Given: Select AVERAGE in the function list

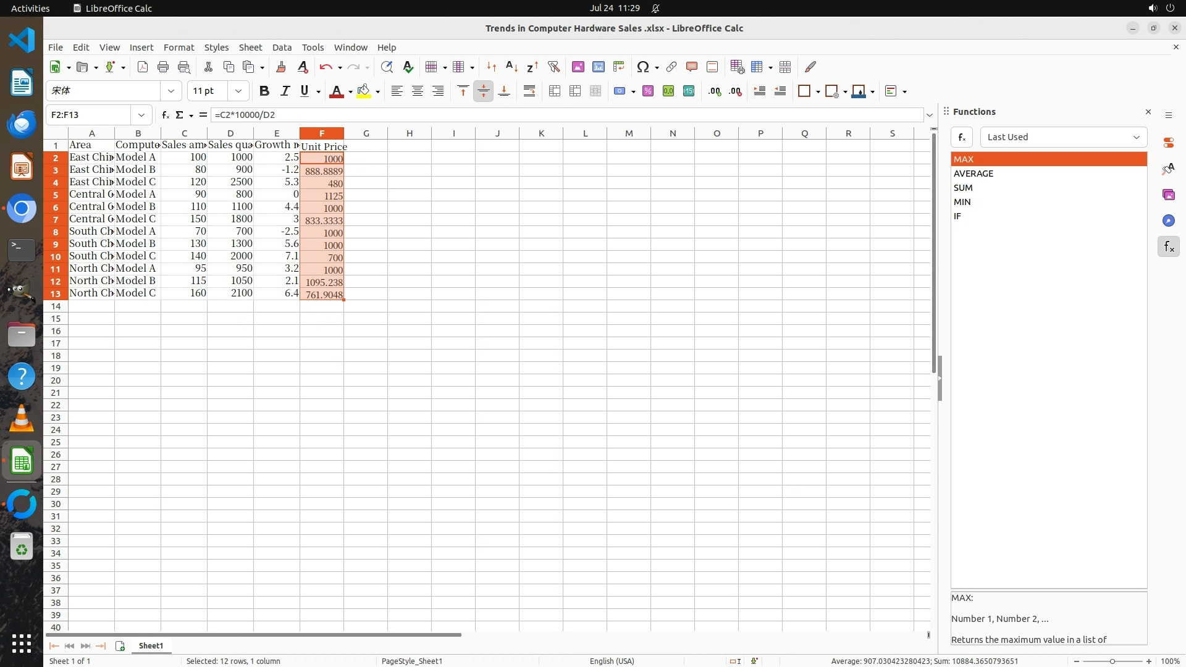Looking at the screenshot, I should [x=974, y=174].
